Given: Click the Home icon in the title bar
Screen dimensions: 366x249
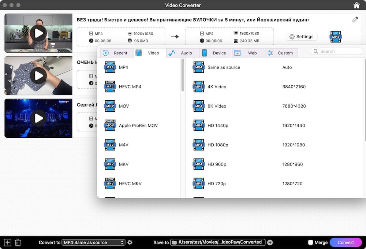Looking at the screenshot, I should 356,5.
